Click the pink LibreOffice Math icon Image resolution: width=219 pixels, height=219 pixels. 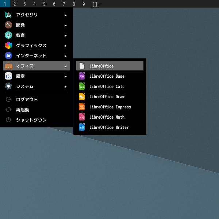[x=82, y=117]
